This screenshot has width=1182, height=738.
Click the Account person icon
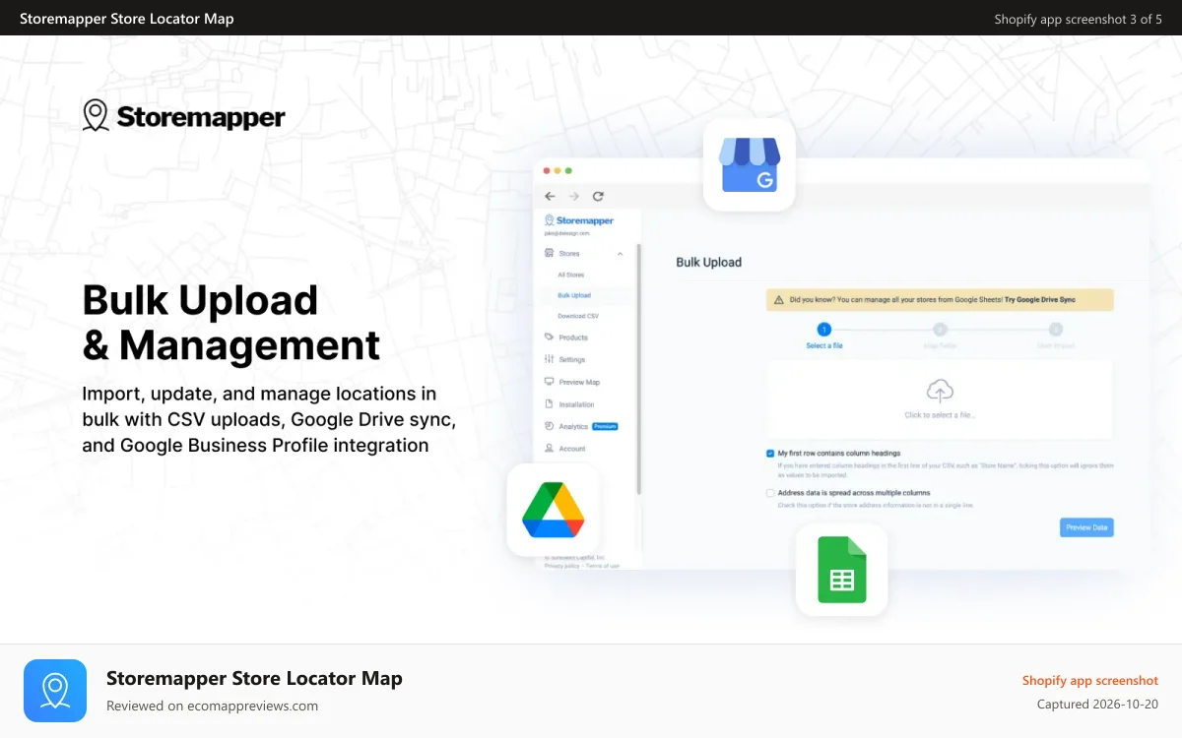[x=549, y=448]
